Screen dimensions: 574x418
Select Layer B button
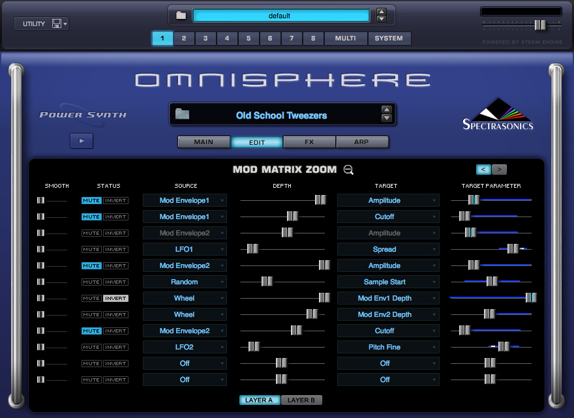click(x=301, y=400)
